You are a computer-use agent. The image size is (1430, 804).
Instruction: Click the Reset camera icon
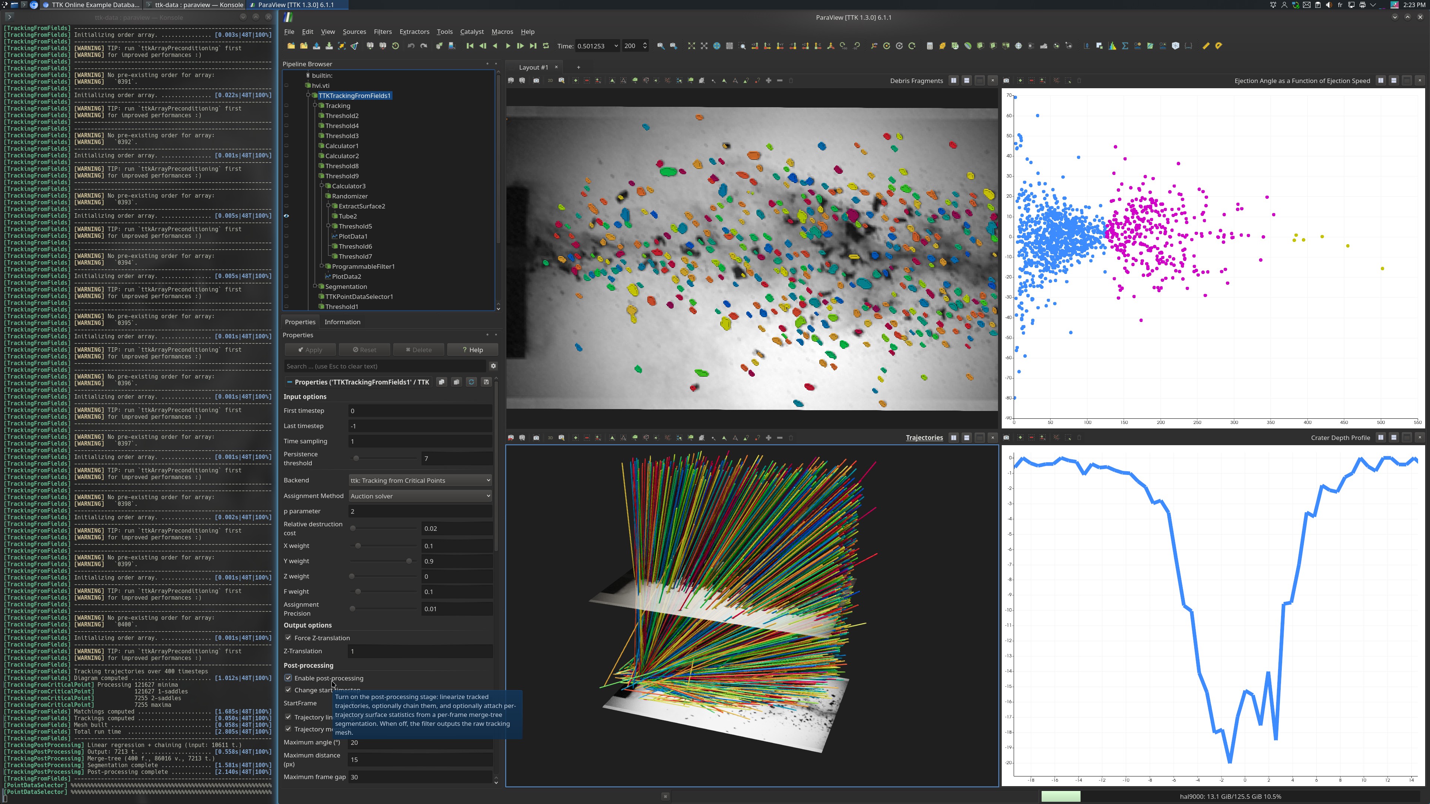click(x=691, y=46)
